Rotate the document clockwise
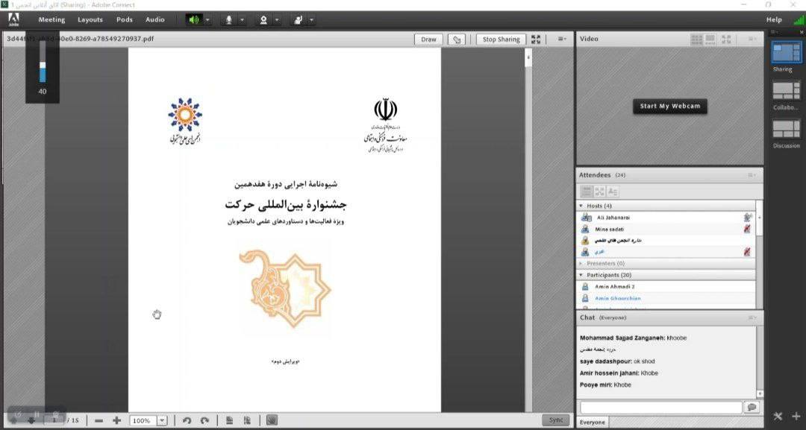This screenshot has height=430, width=806. point(204,420)
